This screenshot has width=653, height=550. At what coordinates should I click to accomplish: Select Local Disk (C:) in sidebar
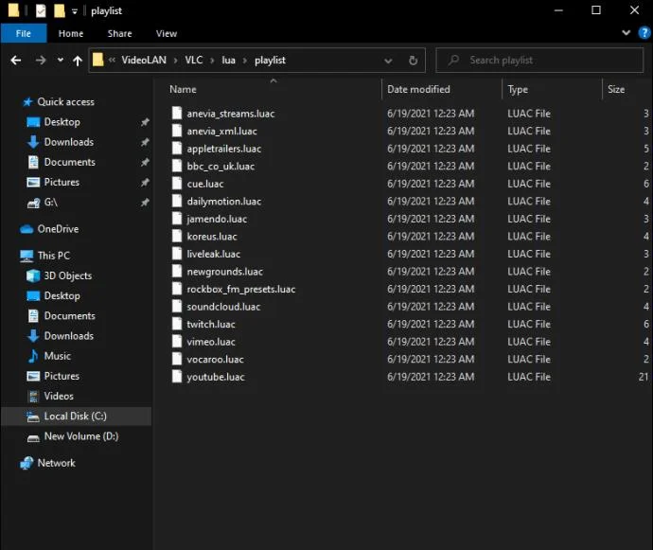coord(76,417)
